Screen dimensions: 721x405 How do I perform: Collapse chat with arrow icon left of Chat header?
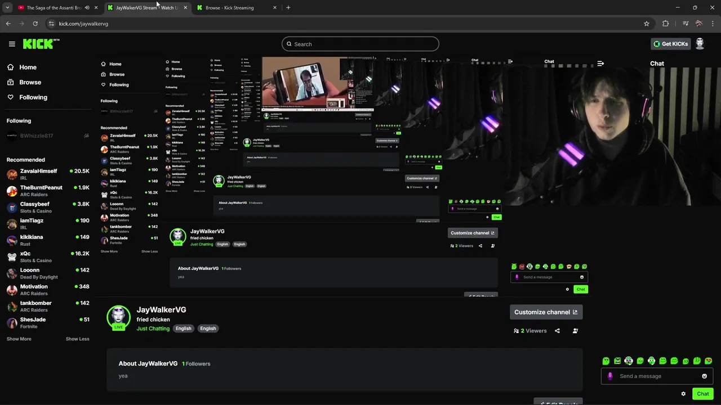click(600, 64)
